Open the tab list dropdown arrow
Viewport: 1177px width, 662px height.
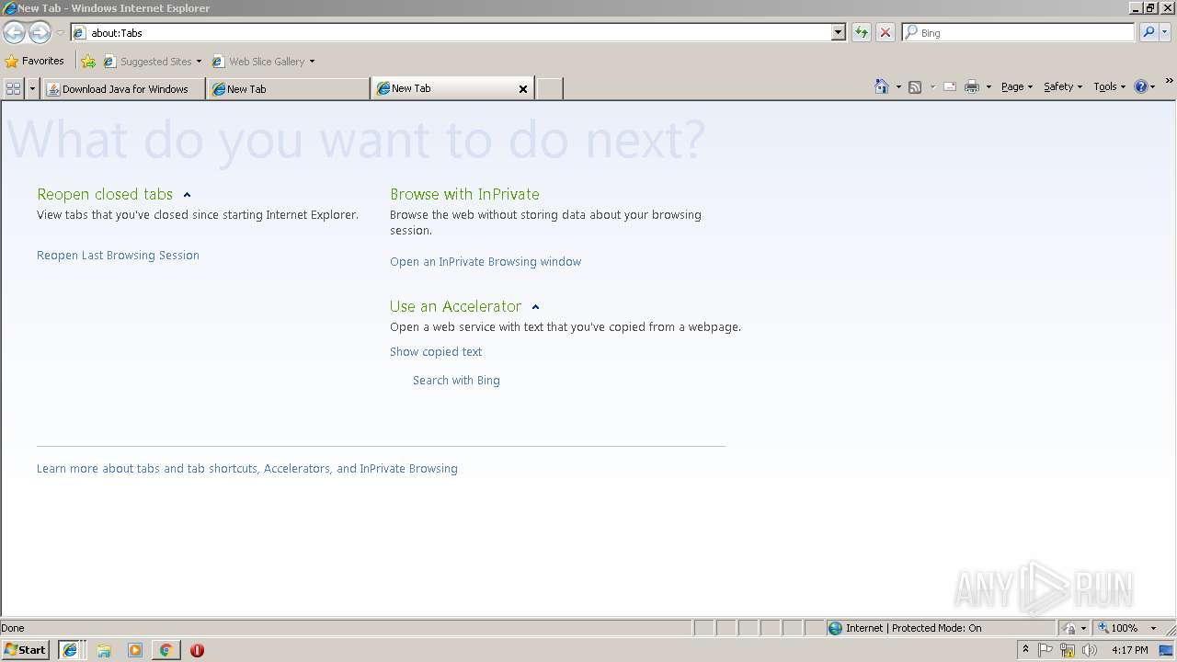click(33, 88)
